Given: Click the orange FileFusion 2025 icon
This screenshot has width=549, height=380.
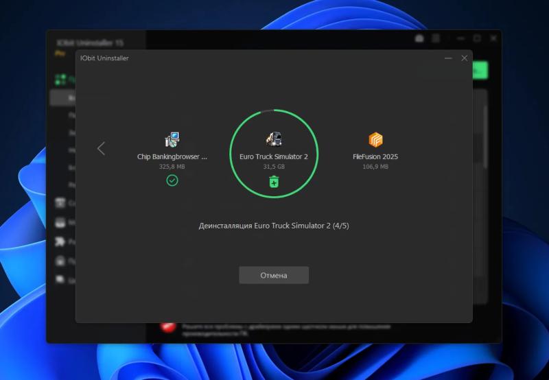Looking at the screenshot, I should coord(375,140).
